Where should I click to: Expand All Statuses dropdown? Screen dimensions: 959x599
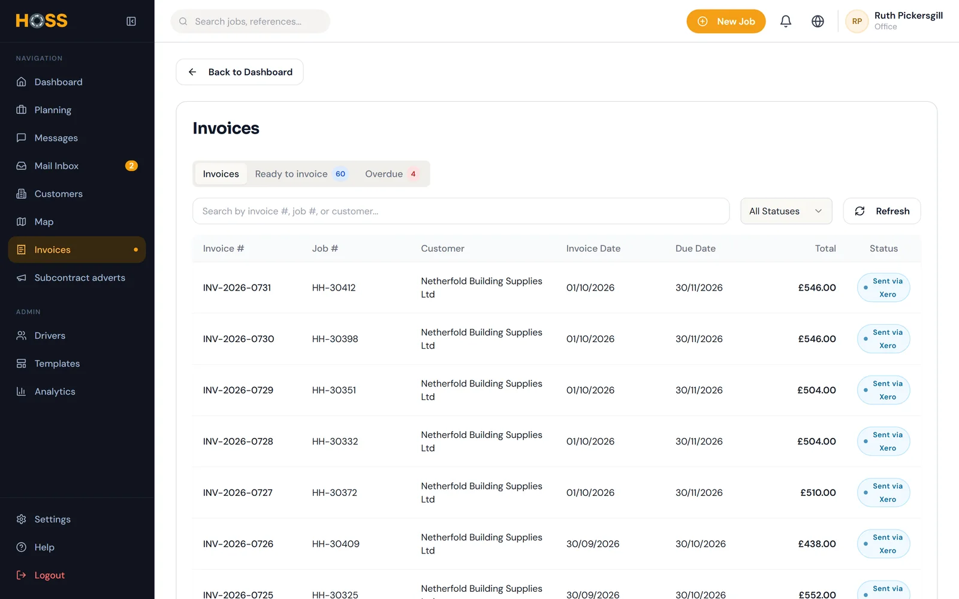(x=786, y=211)
